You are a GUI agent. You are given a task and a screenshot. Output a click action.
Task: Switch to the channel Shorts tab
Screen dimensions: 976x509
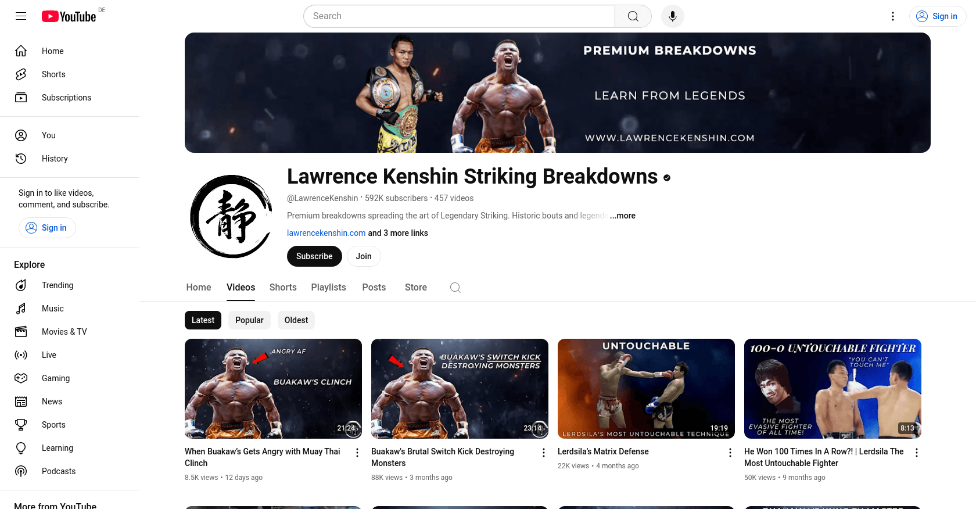pos(283,288)
